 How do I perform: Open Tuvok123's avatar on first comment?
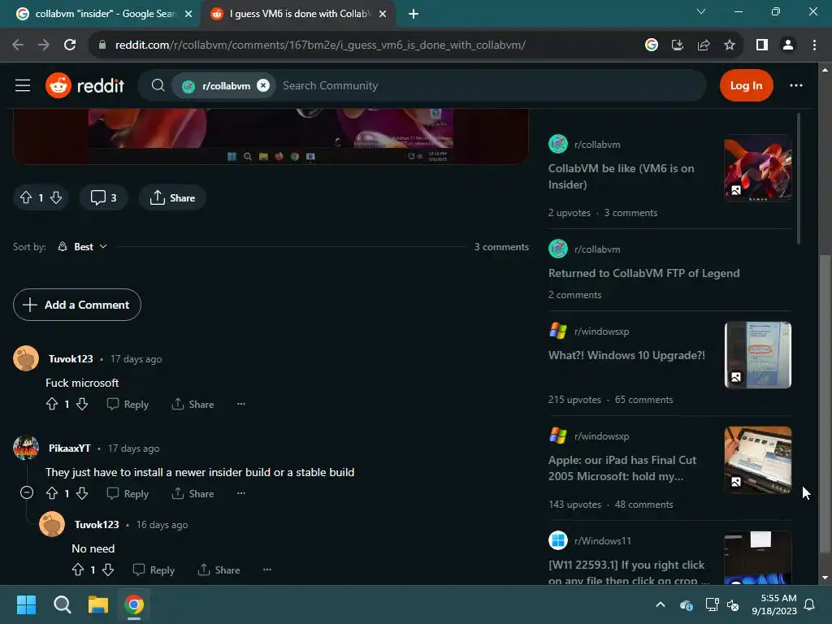(26, 358)
